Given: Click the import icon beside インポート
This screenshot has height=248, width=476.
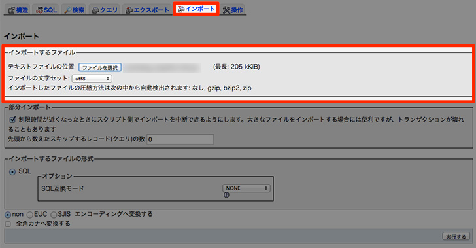Looking at the screenshot, I should click(181, 9).
